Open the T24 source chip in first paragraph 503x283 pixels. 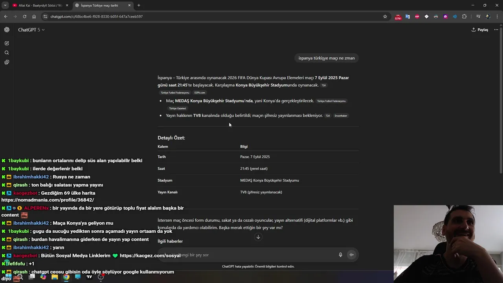tap(323, 85)
